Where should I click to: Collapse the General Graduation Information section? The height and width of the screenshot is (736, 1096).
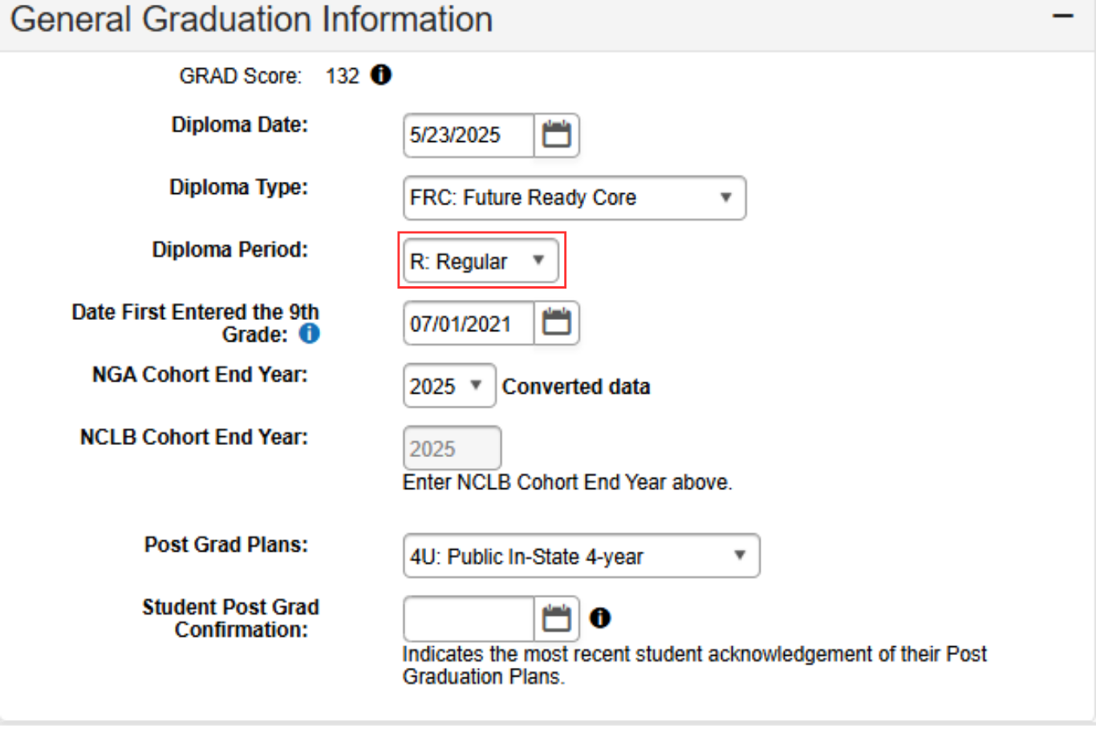click(x=1063, y=17)
